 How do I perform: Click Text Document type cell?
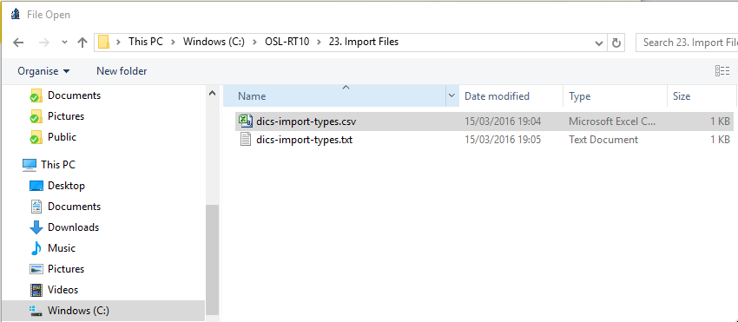click(x=603, y=140)
